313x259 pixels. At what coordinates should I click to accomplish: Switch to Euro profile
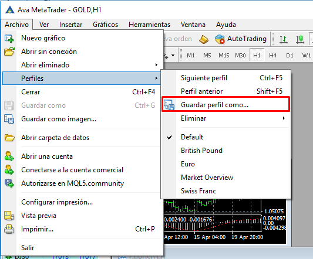[226, 164]
